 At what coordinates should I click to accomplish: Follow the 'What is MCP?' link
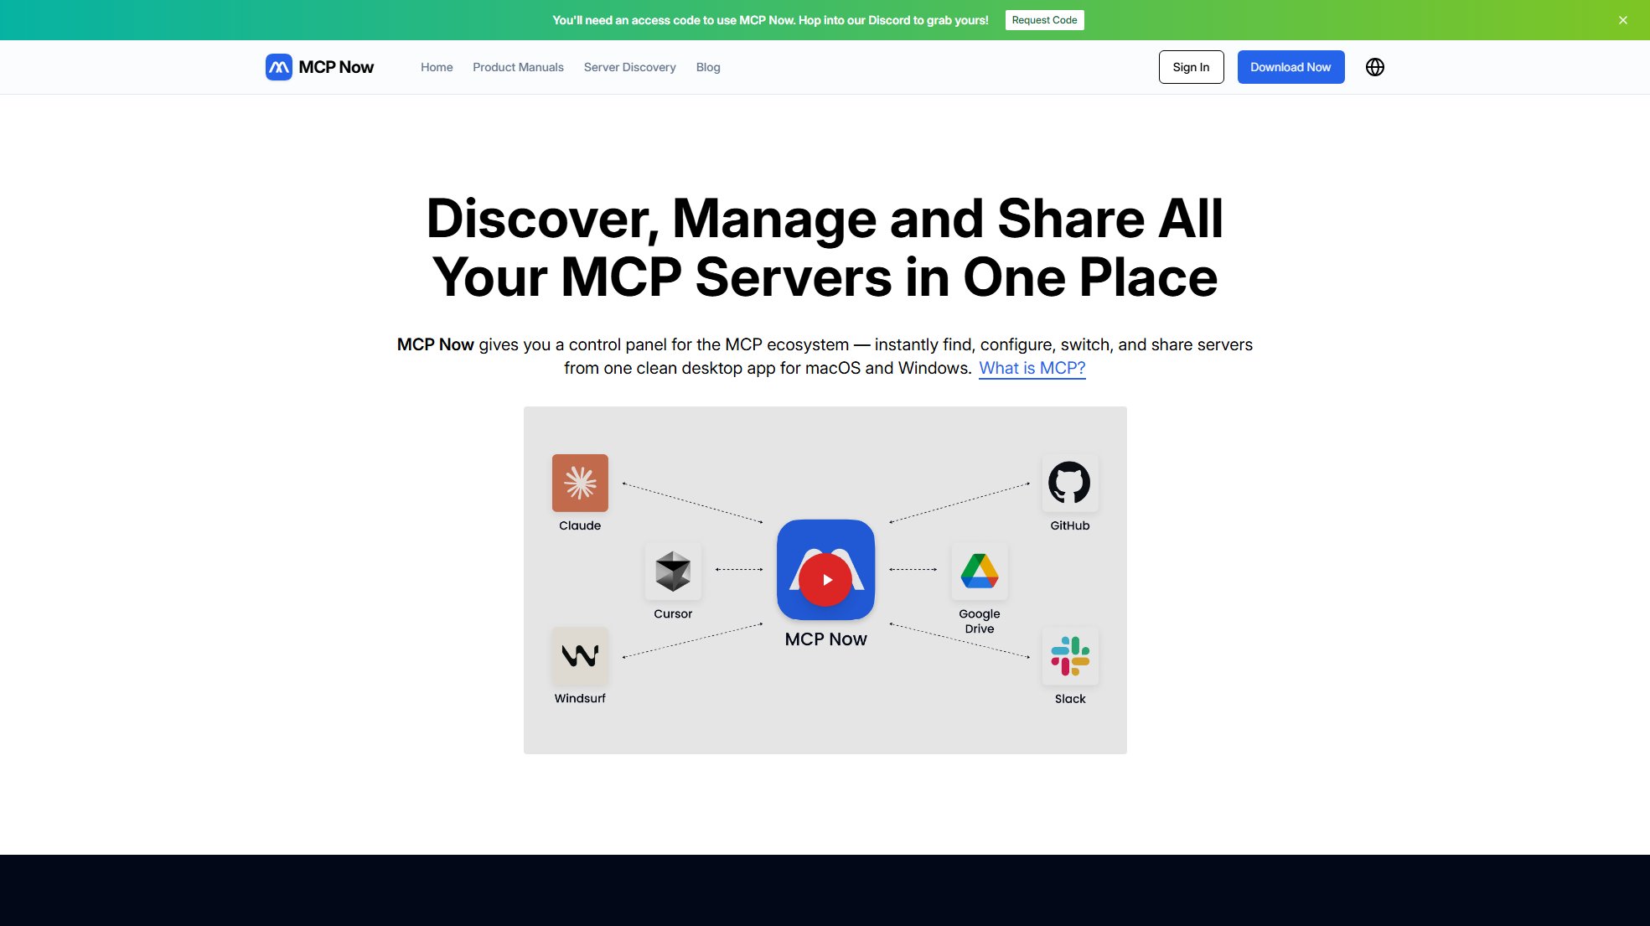(1032, 368)
